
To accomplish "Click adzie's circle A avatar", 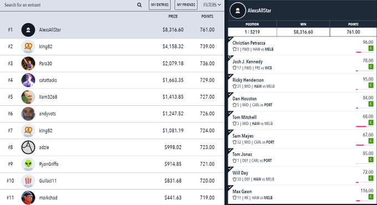I will (x=28, y=147).
